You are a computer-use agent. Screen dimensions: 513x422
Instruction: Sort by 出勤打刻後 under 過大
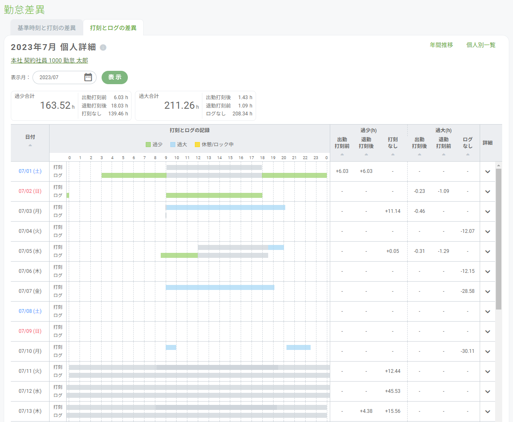pyautogui.click(x=419, y=155)
